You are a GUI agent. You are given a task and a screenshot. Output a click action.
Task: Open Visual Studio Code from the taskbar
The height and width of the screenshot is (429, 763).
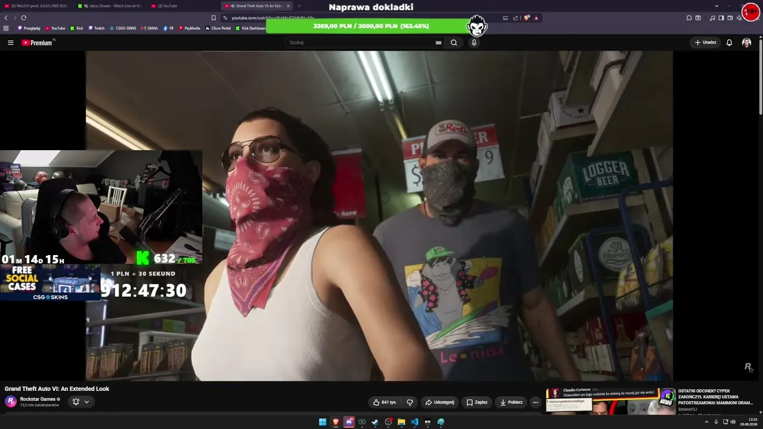click(x=414, y=422)
